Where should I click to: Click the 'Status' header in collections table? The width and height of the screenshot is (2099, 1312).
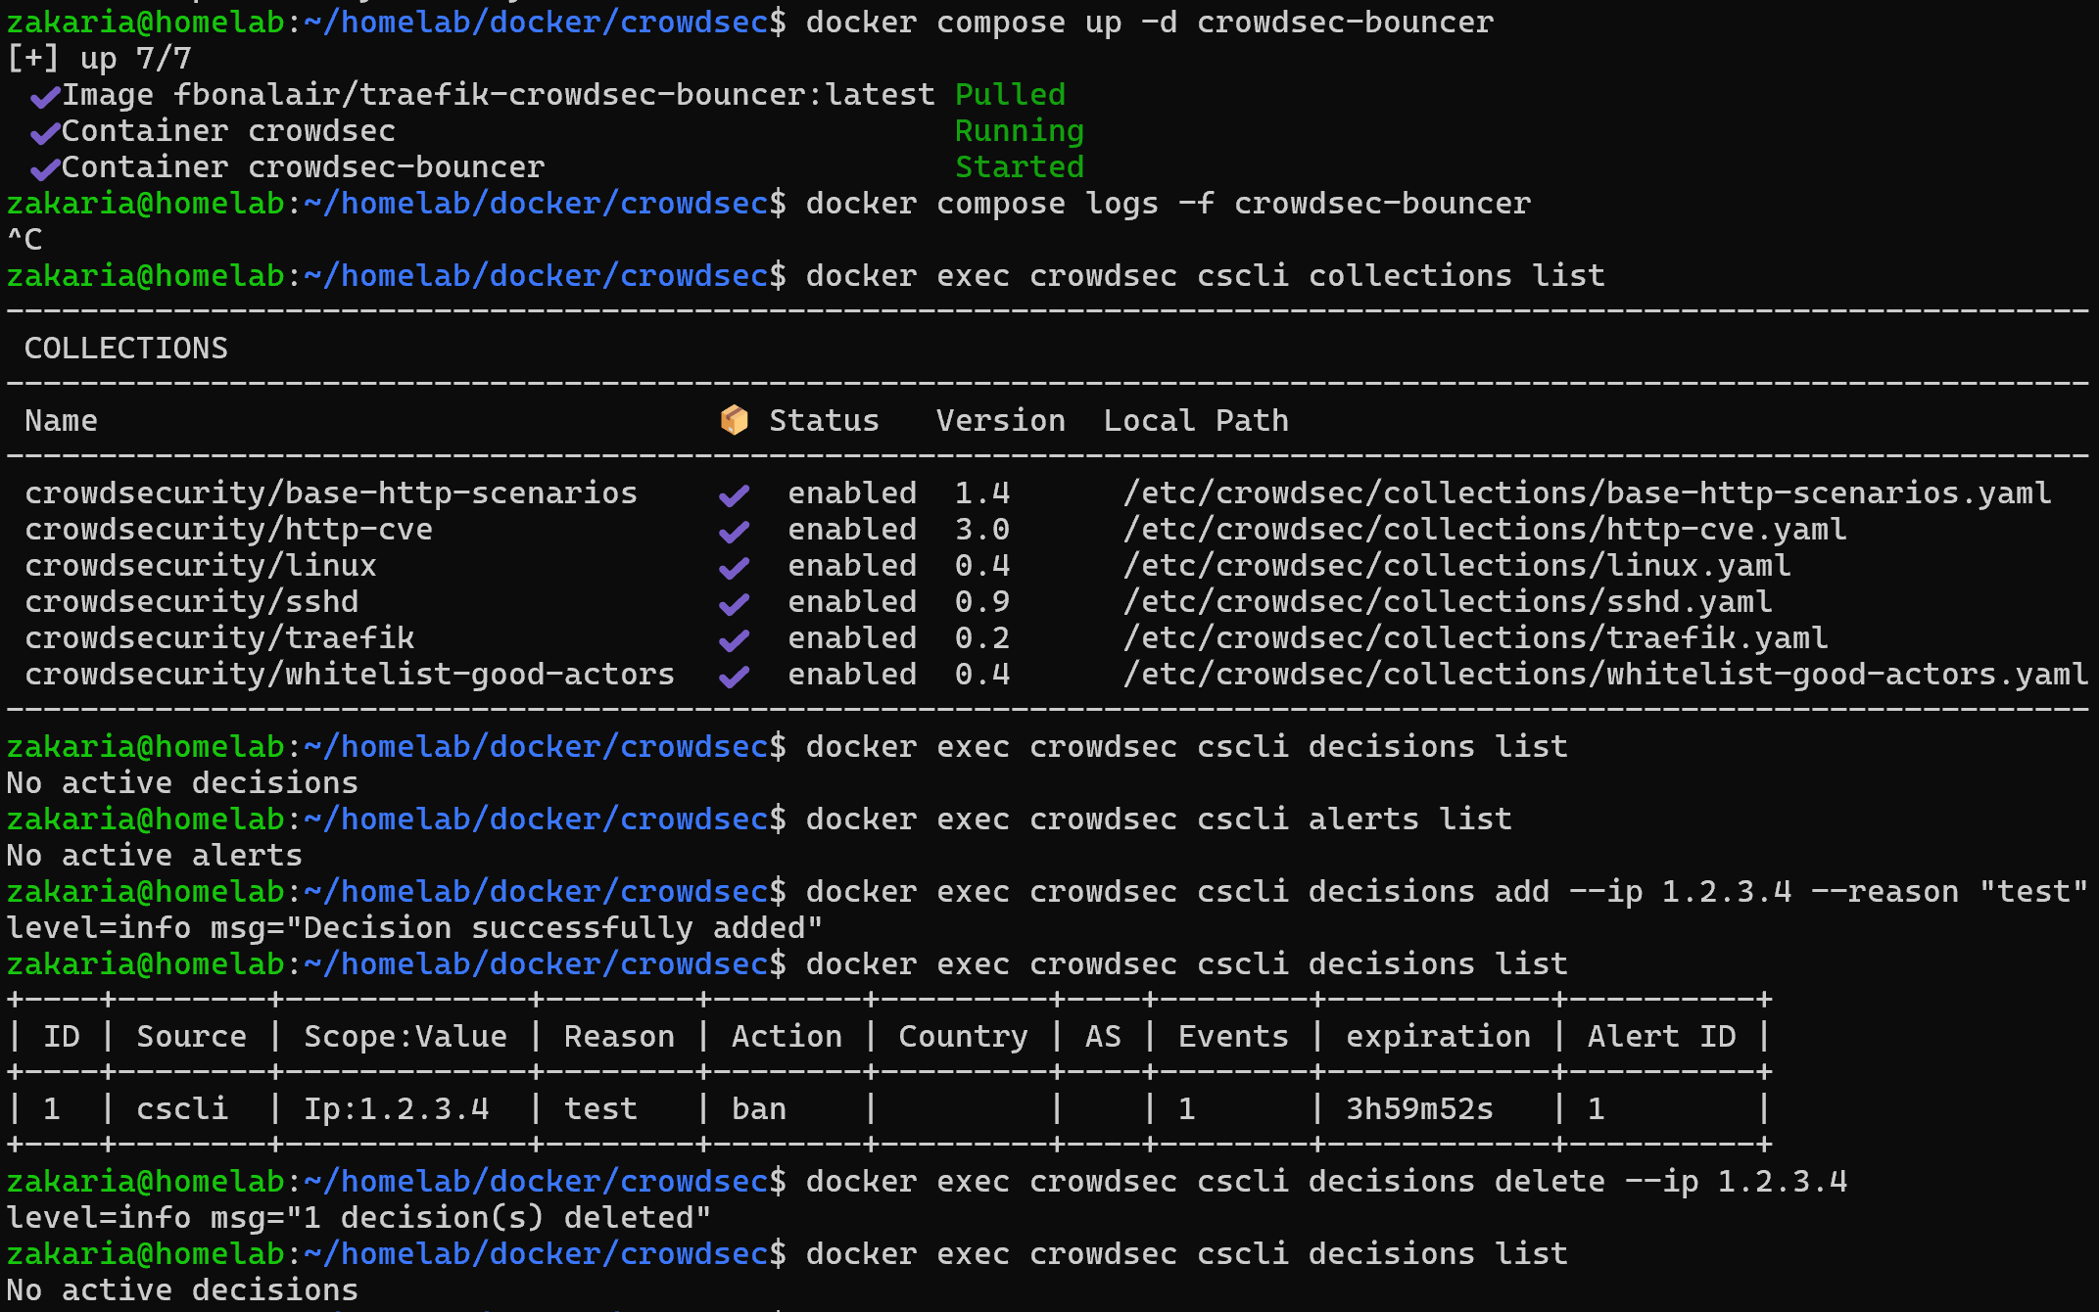click(824, 421)
